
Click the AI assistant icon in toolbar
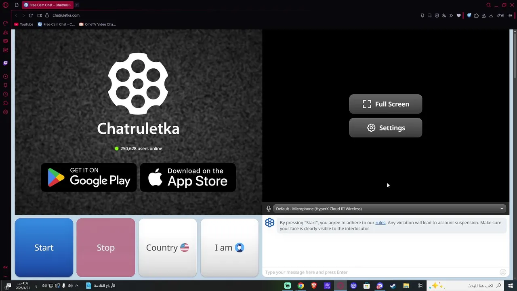pyautogui.click(x=501, y=15)
